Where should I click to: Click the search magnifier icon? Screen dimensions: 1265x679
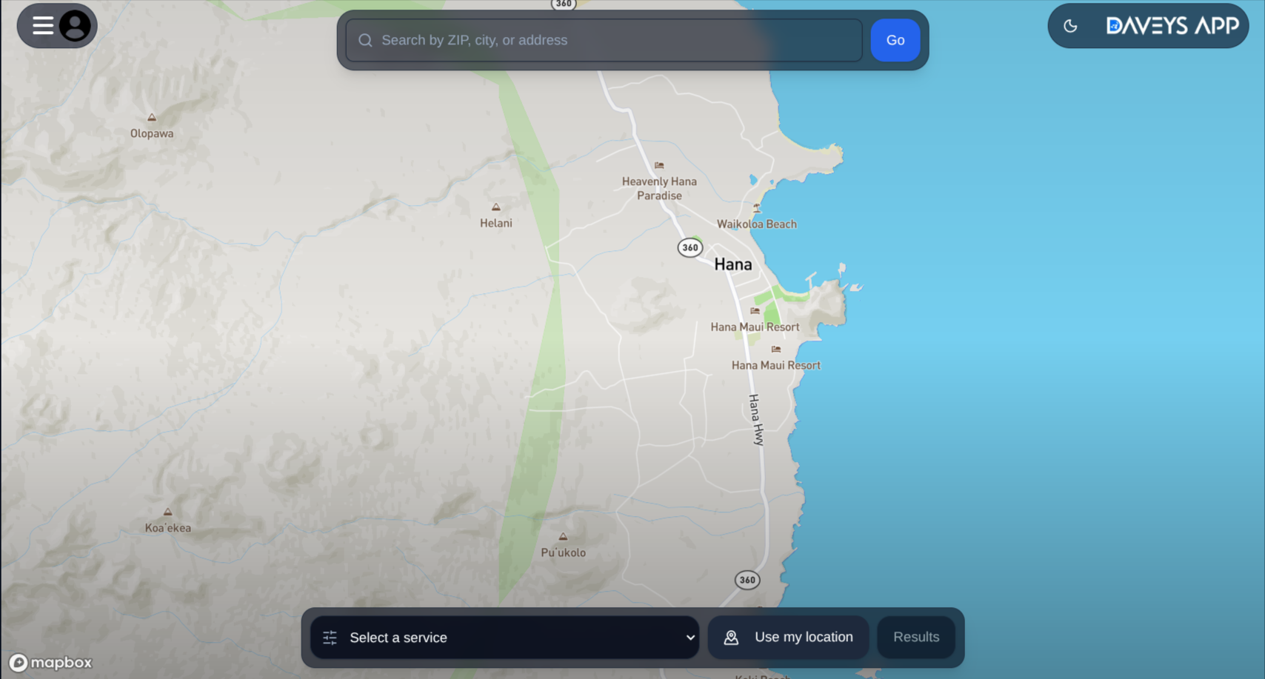click(365, 41)
